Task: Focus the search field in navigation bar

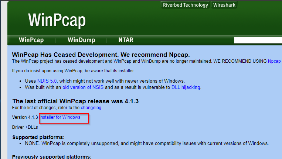Action: coord(258,40)
